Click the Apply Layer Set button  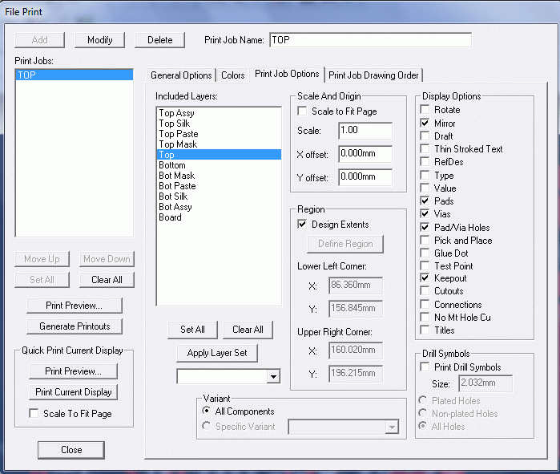tap(217, 353)
